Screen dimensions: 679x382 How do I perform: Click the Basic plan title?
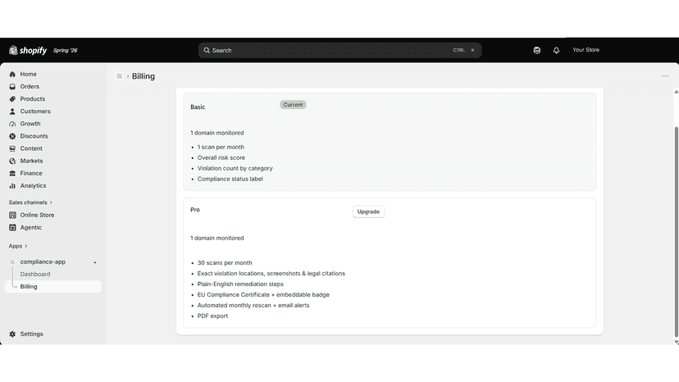tap(198, 107)
